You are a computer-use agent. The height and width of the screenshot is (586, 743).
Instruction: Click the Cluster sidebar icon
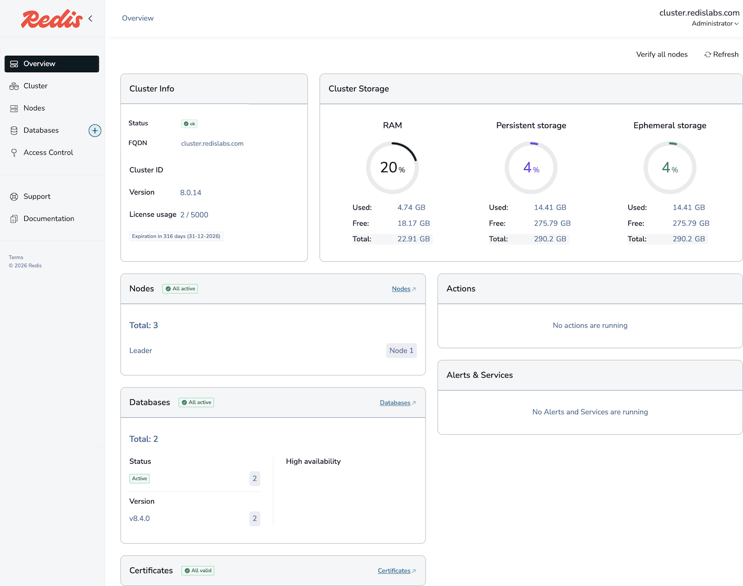point(14,86)
